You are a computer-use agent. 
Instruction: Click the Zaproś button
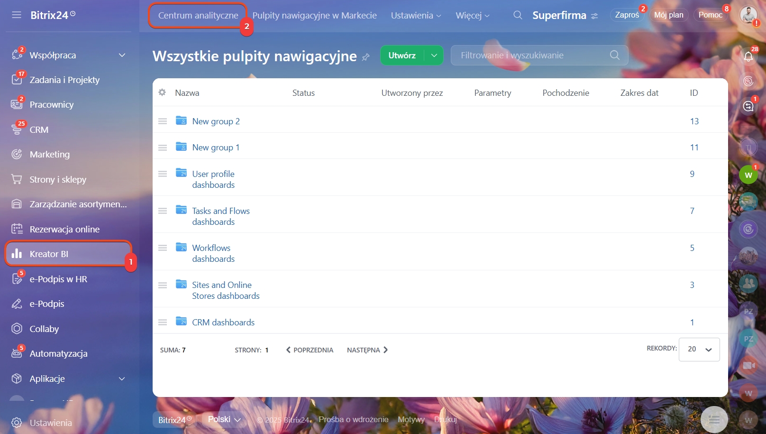coord(627,15)
